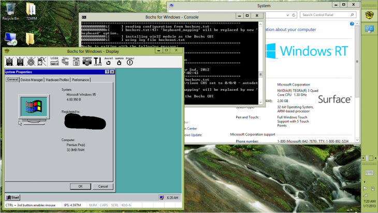Click Cancel in System Properties dialog
This screenshot has height=213, width=378.
(x=103, y=186)
